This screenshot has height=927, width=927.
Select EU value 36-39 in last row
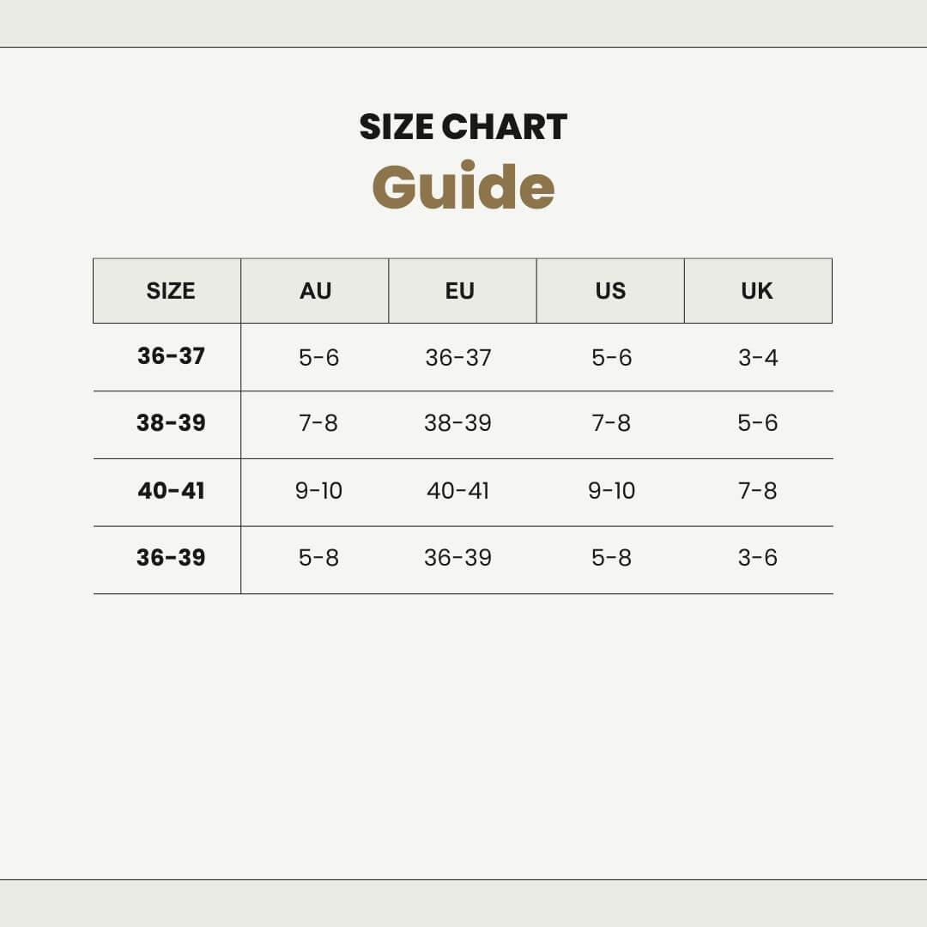pos(457,557)
